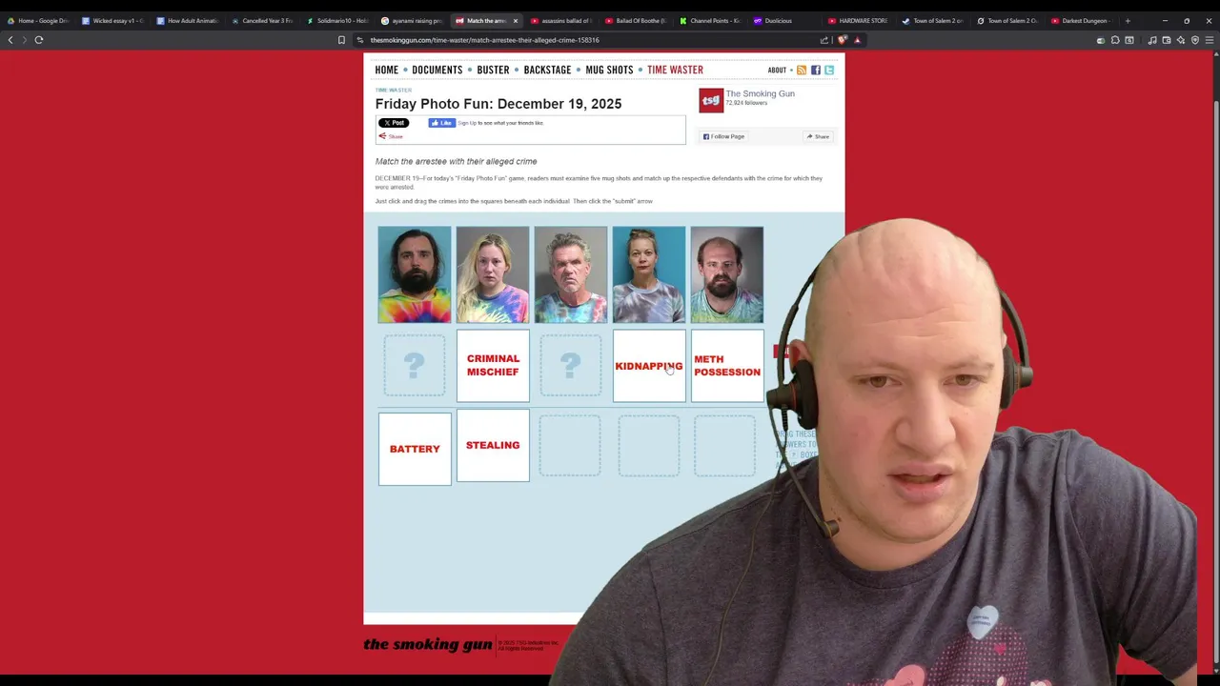This screenshot has height=686, width=1220.
Task: Open the Brave Shields lion icon
Action: [x=843, y=40]
